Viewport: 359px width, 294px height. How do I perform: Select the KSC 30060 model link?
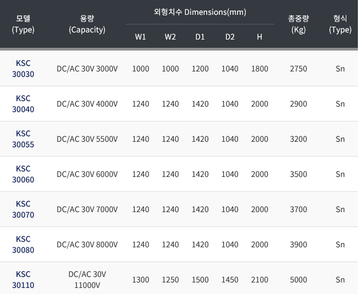23,174
